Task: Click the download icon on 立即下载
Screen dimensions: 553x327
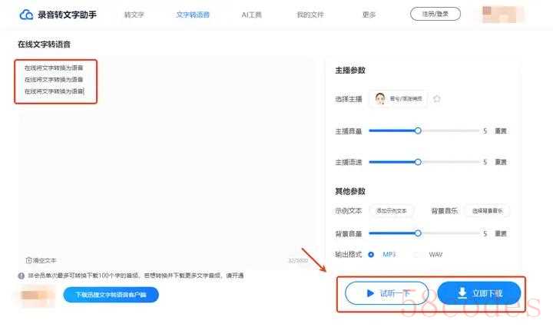Action: coord(462,293)
